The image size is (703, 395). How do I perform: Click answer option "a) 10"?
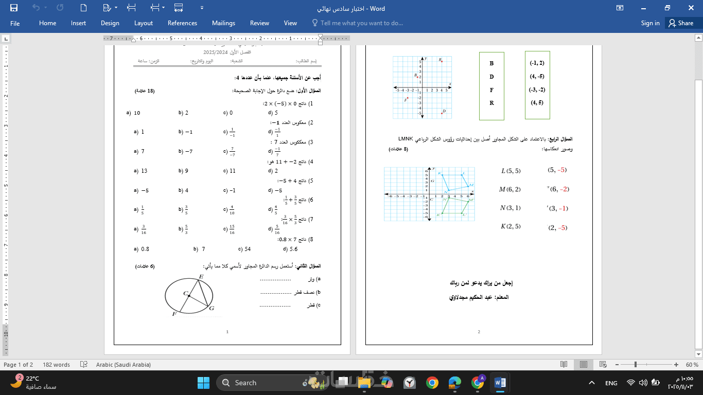[133, 113]
